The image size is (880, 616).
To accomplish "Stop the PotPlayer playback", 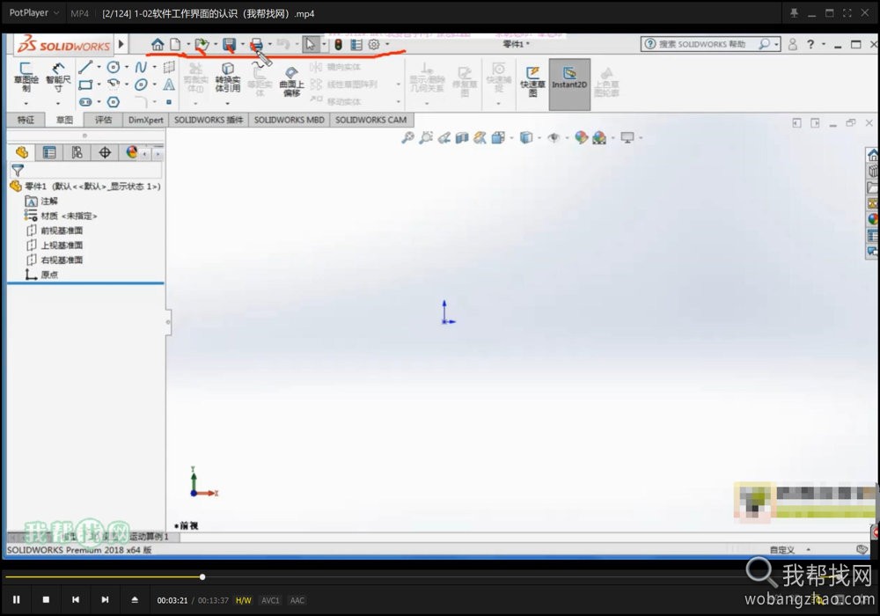I will pos(46,600).
